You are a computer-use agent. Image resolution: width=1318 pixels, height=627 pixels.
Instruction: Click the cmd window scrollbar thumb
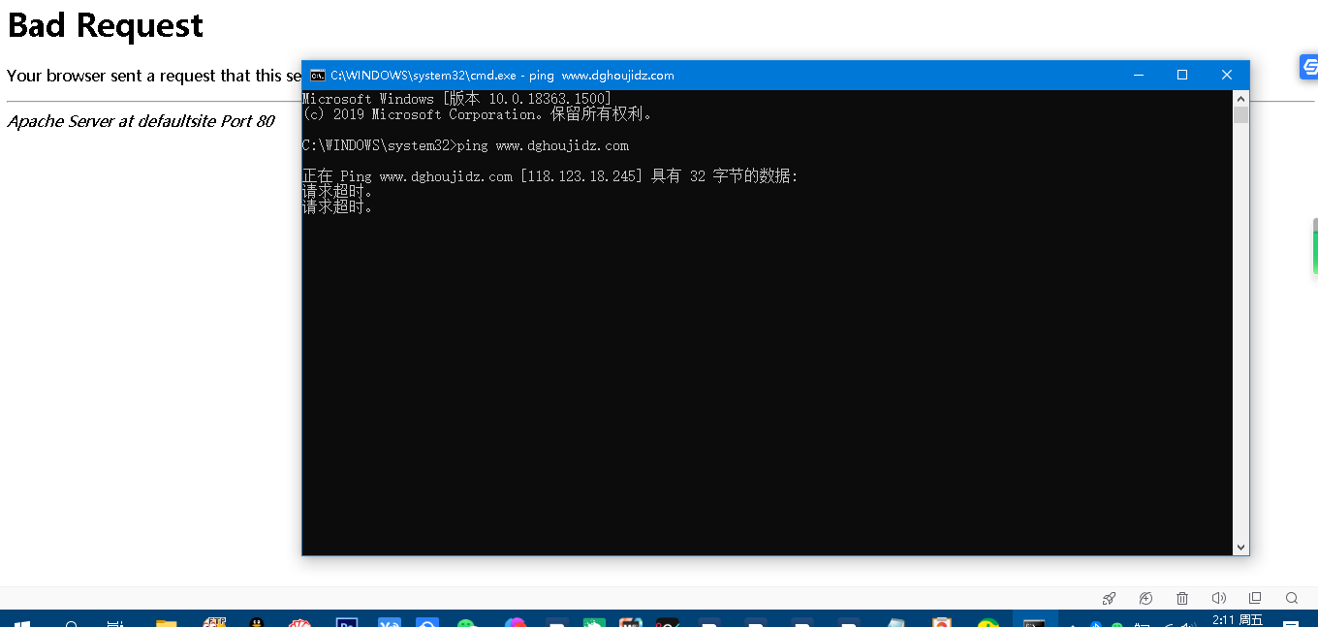[1240, 115]
